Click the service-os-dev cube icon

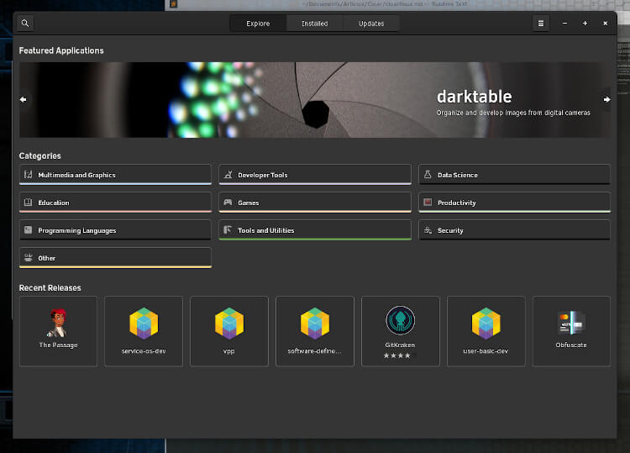tap(144, 324)
